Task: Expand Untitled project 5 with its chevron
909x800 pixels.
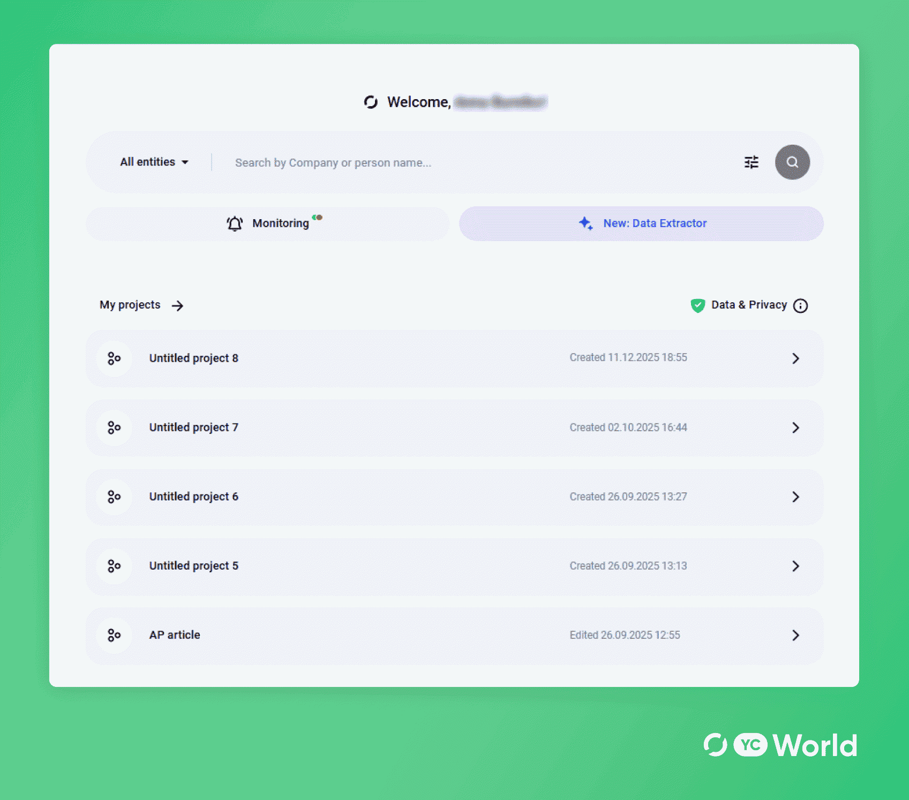Action: (x=796, y=566)
